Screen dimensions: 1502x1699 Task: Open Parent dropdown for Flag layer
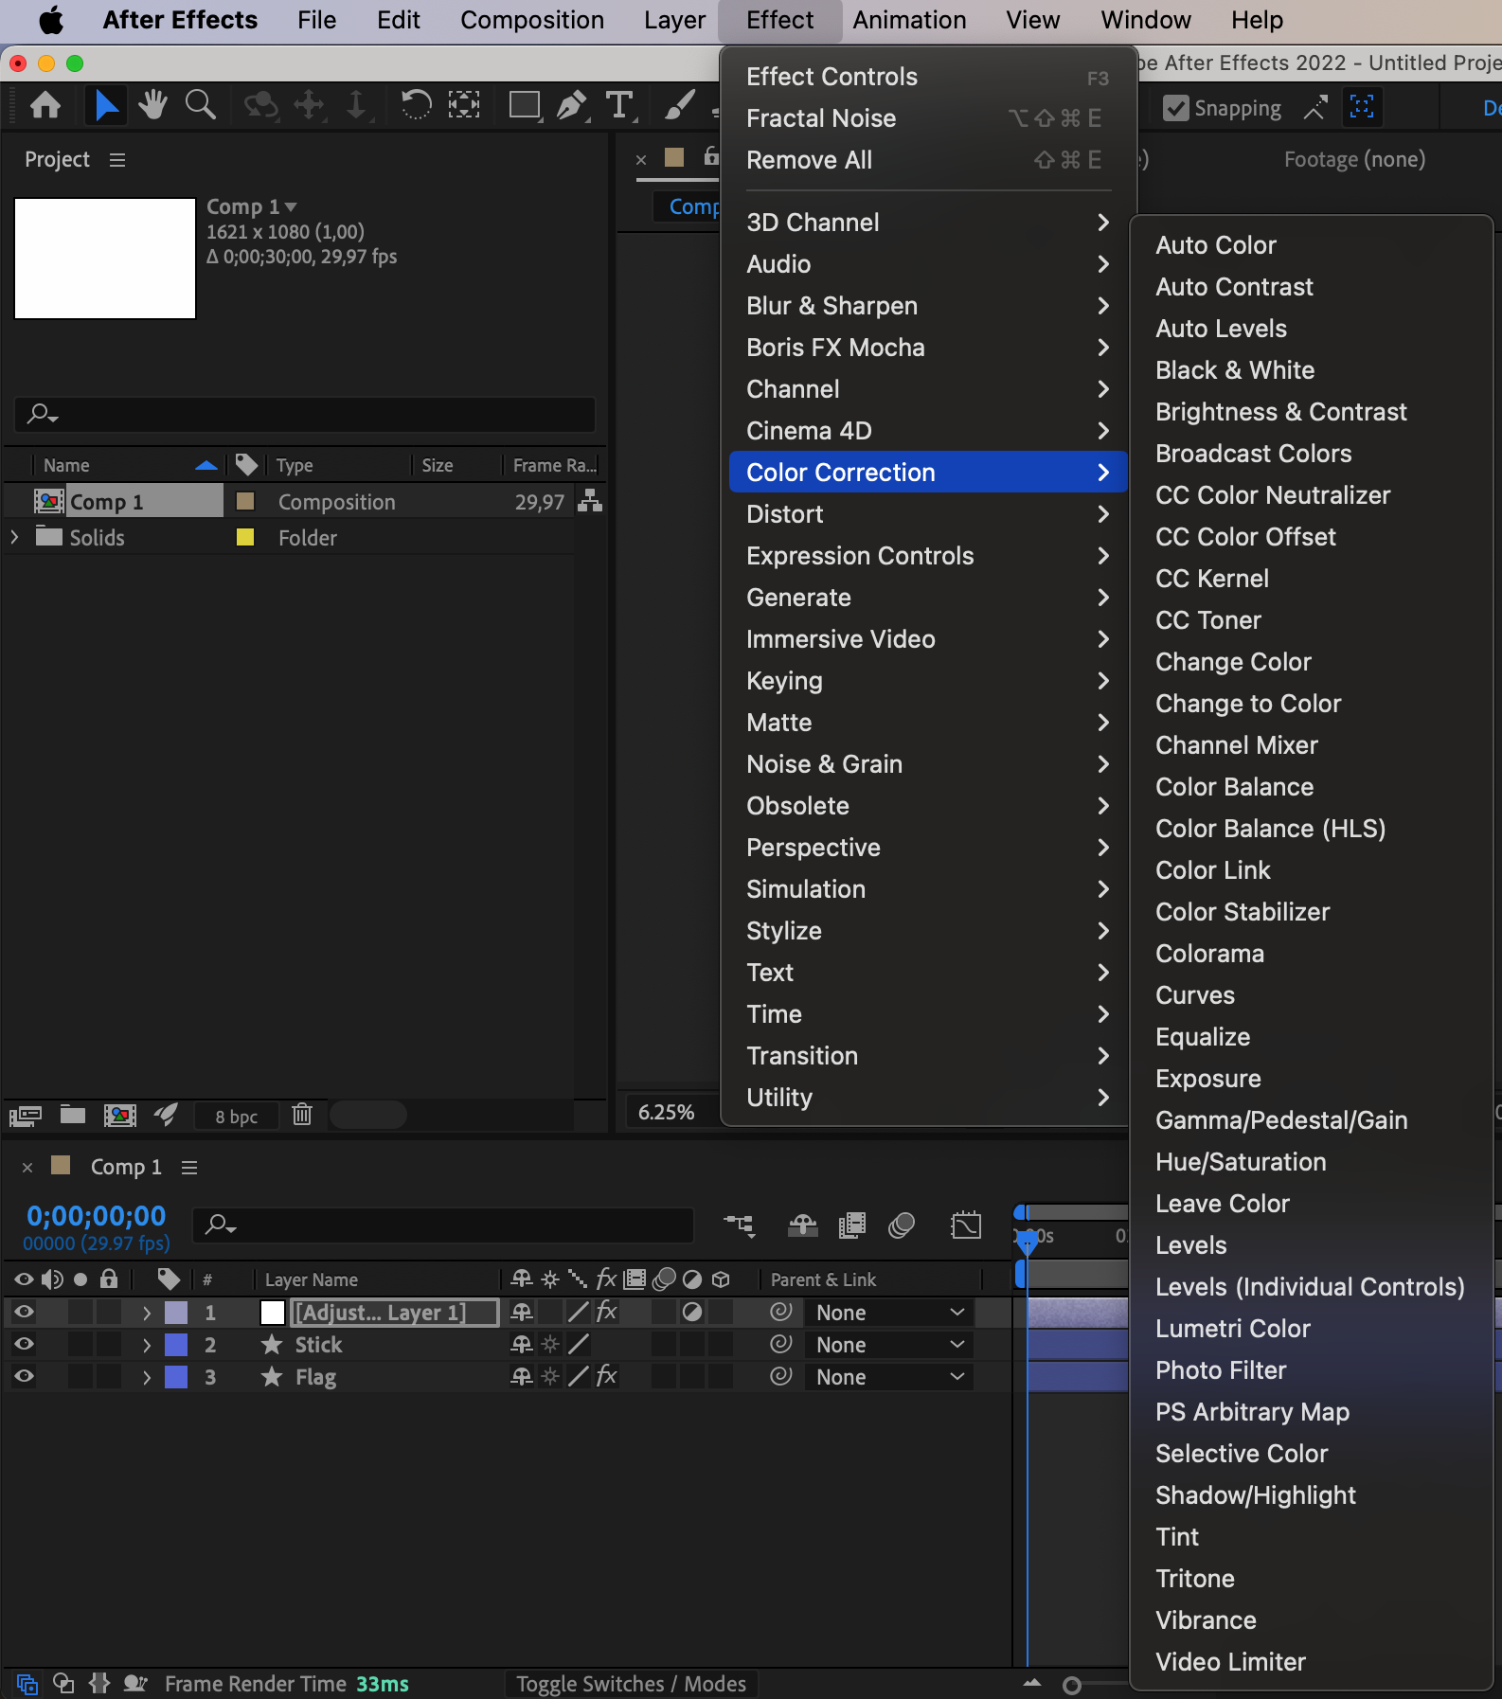click(x=889, y=1377)
